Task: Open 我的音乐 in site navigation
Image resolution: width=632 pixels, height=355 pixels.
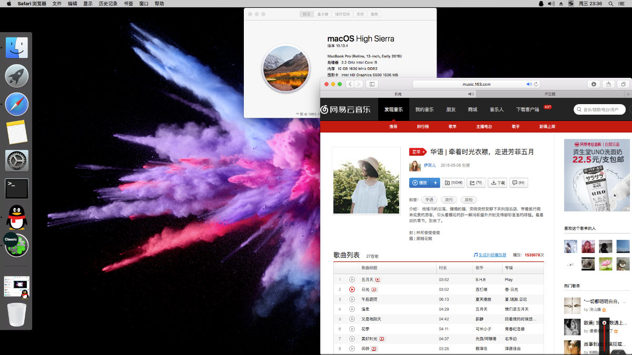Action: click(424, 109)
